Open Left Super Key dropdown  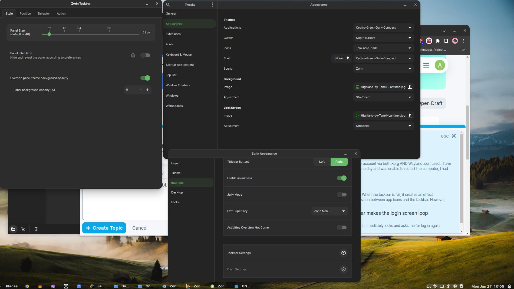coord(330,211)
